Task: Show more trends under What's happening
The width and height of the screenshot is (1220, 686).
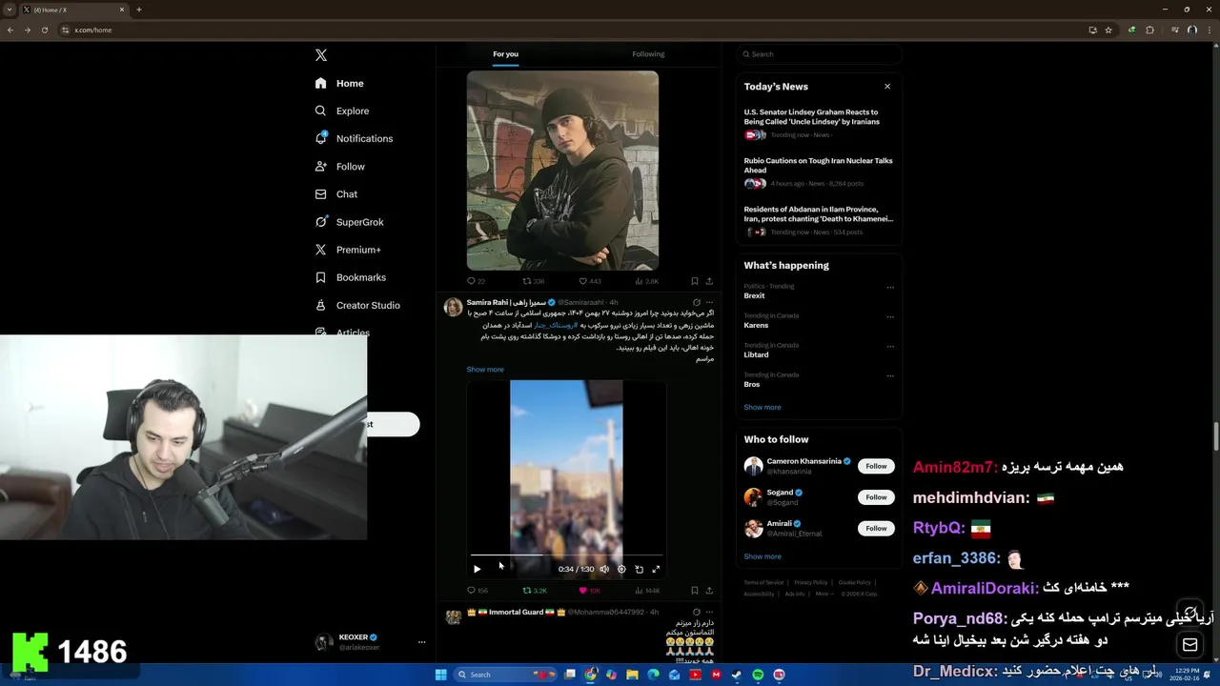Action: (762, 407)
